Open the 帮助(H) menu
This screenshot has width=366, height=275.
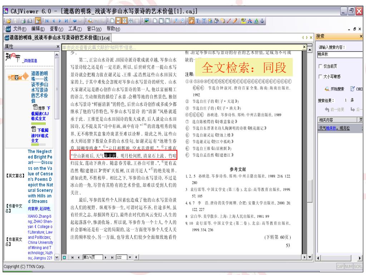tap(113, 29)
